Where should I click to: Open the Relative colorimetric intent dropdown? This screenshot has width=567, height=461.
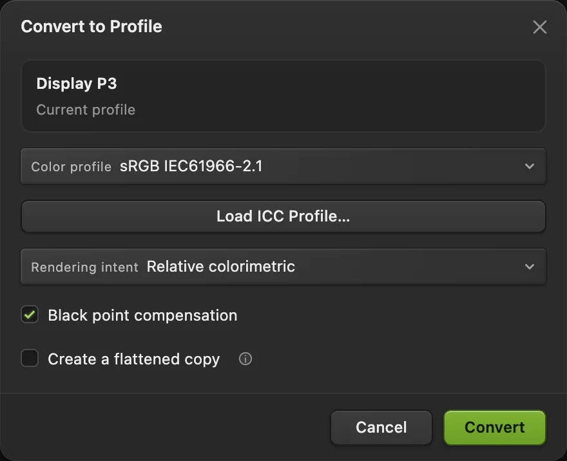tap(283, 267)
